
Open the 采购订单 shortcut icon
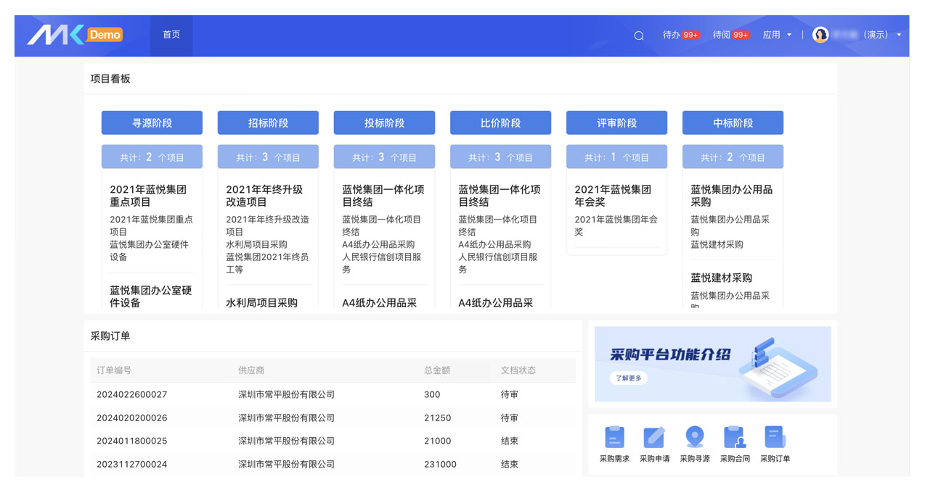point(775,438)
